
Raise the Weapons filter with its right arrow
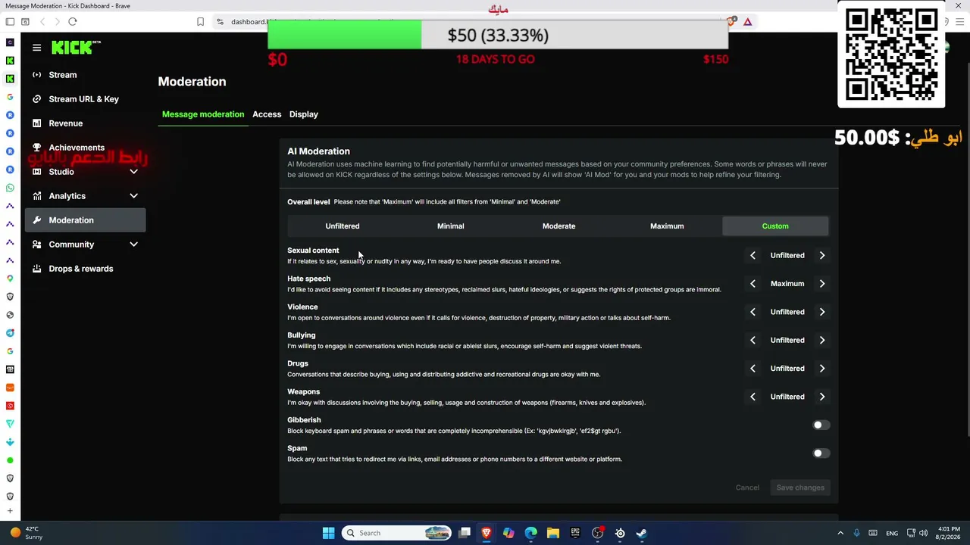[821, 397]
